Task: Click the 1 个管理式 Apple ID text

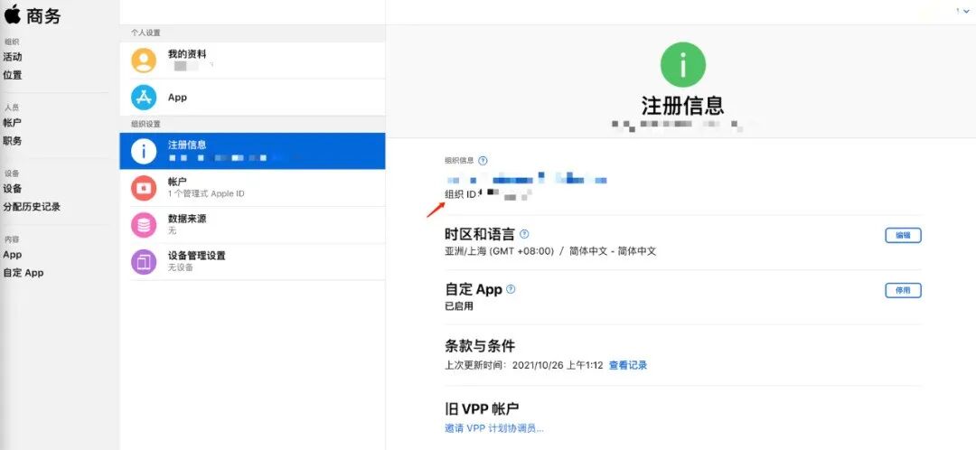Action: click(x=206, y=193)
